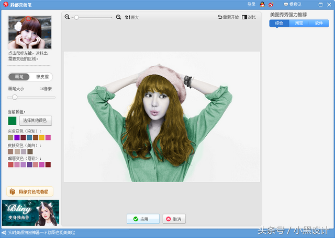Click the brush size slider handle
The width and height of the screenshot is (335, 238).
pos(15,98)
